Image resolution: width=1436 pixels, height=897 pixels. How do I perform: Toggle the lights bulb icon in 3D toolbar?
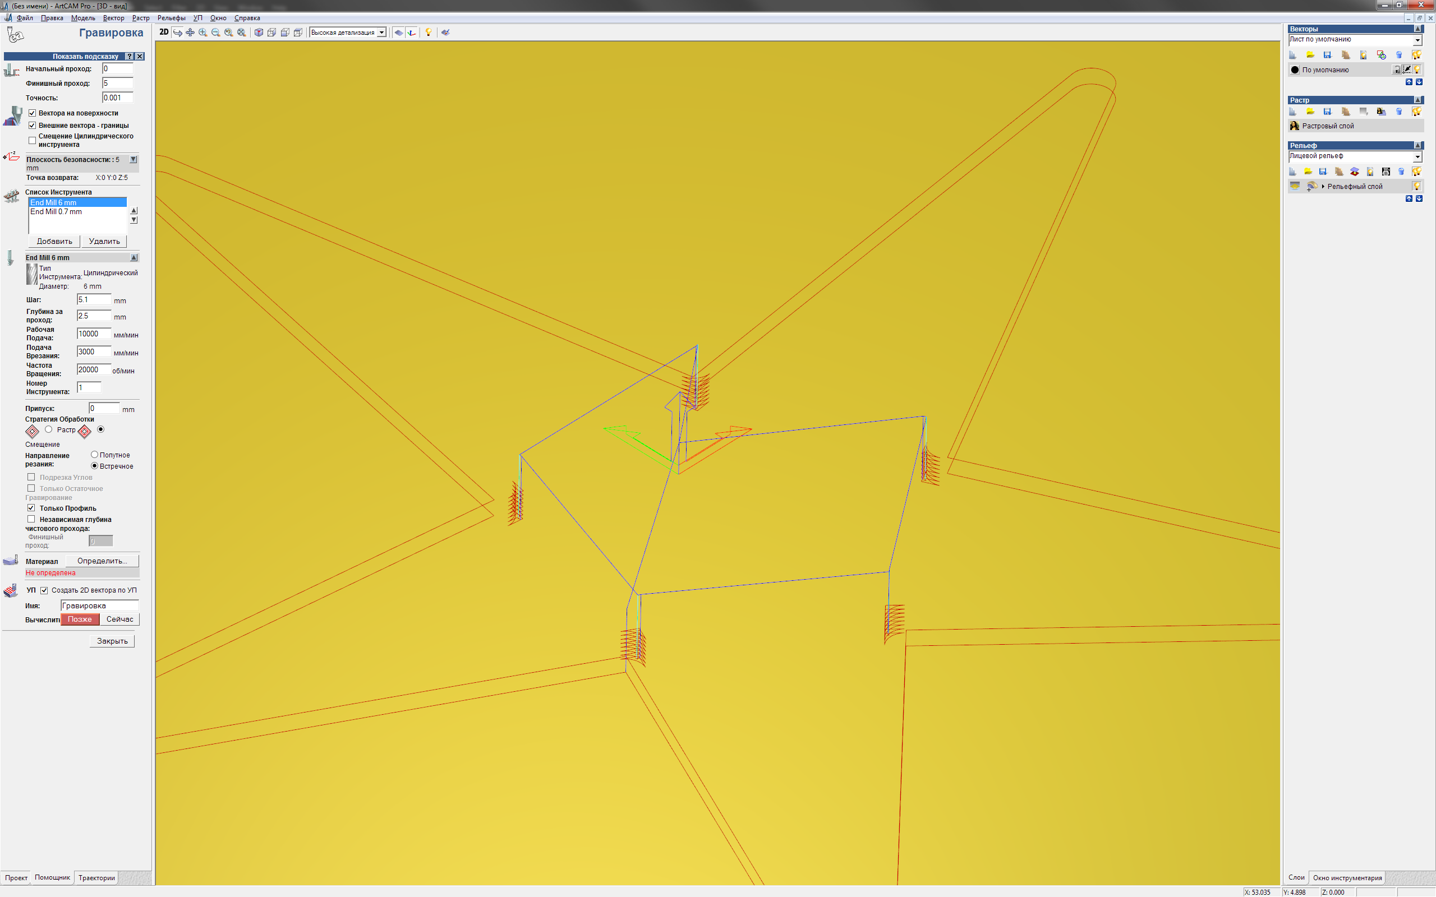(429, 33)
